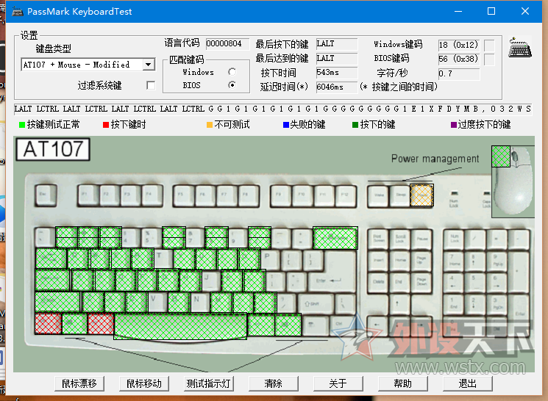Click the Page Up key
This screenshot has width=548, height=401.
(x=421, y=261)
